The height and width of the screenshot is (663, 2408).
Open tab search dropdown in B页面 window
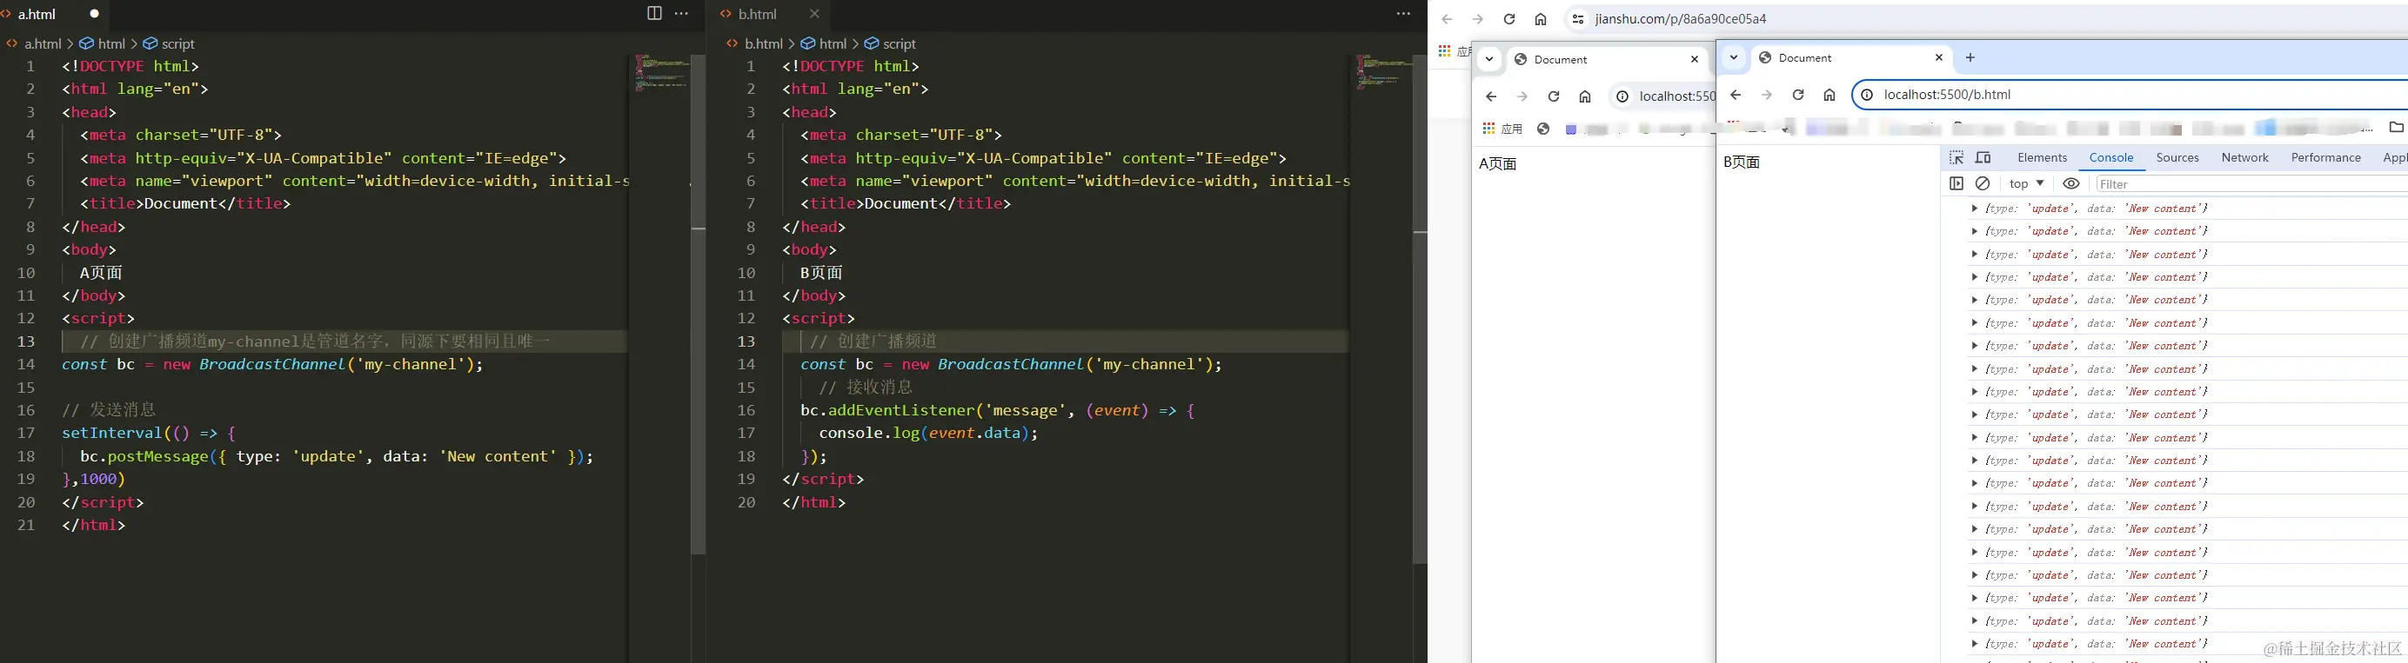coord(1734,57)
